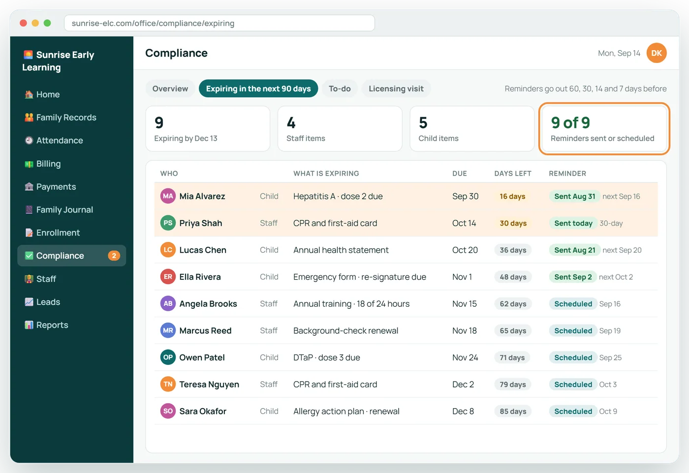Image resolution: width=689 pixels, height=473 pixels.
Task: Click Priya Shah's PS avatar
Action: point(168,223)
